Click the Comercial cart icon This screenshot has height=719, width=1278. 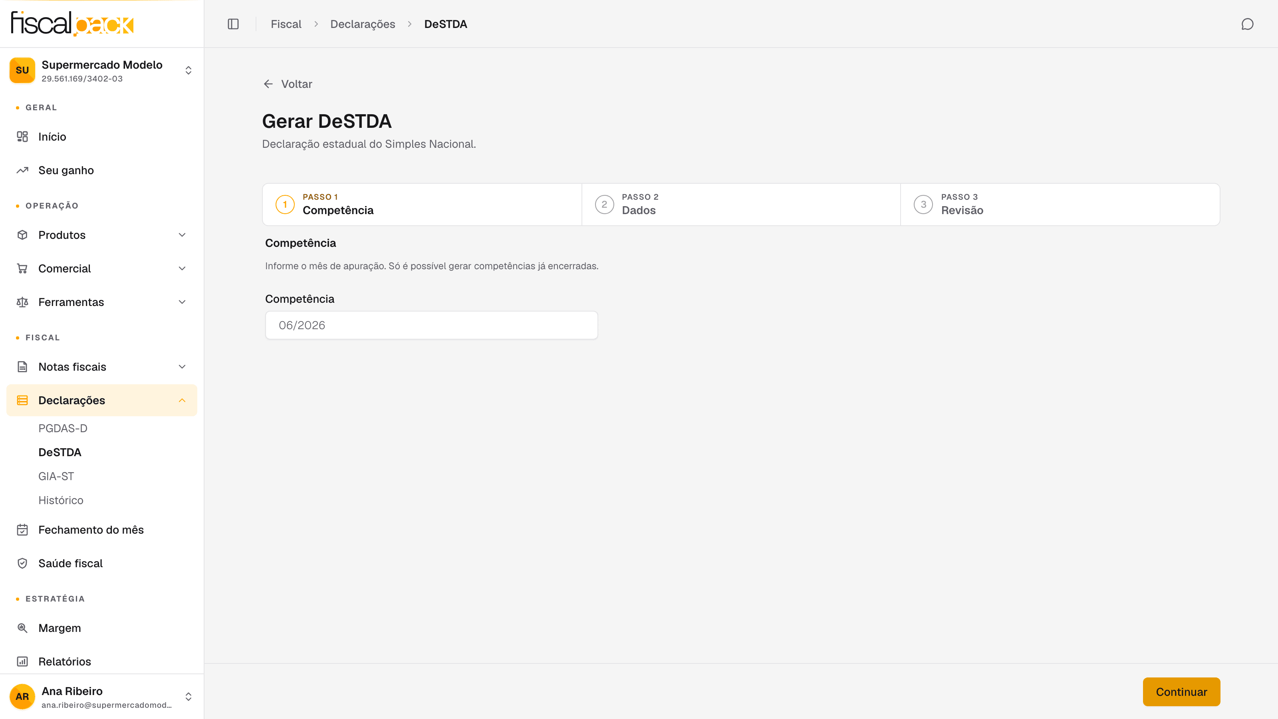coord(22,268)
